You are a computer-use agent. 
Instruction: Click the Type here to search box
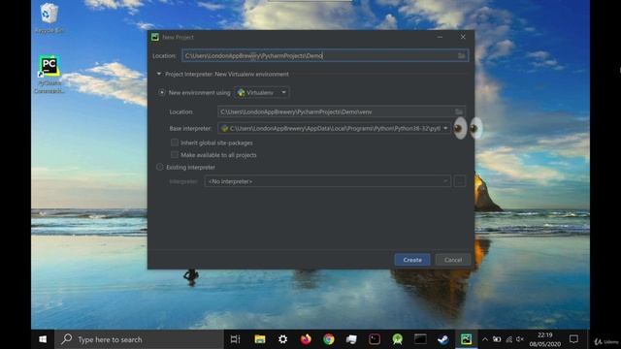[140, 339]
